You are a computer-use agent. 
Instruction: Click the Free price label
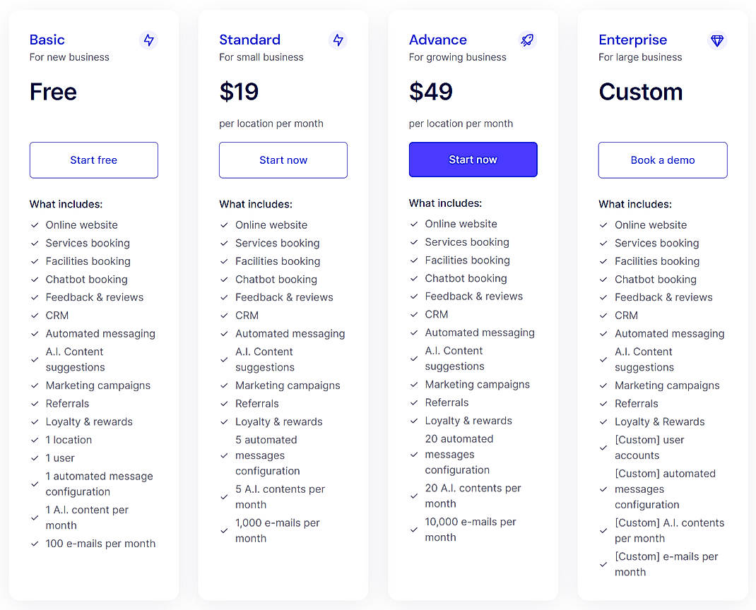[x=53, y=92]
